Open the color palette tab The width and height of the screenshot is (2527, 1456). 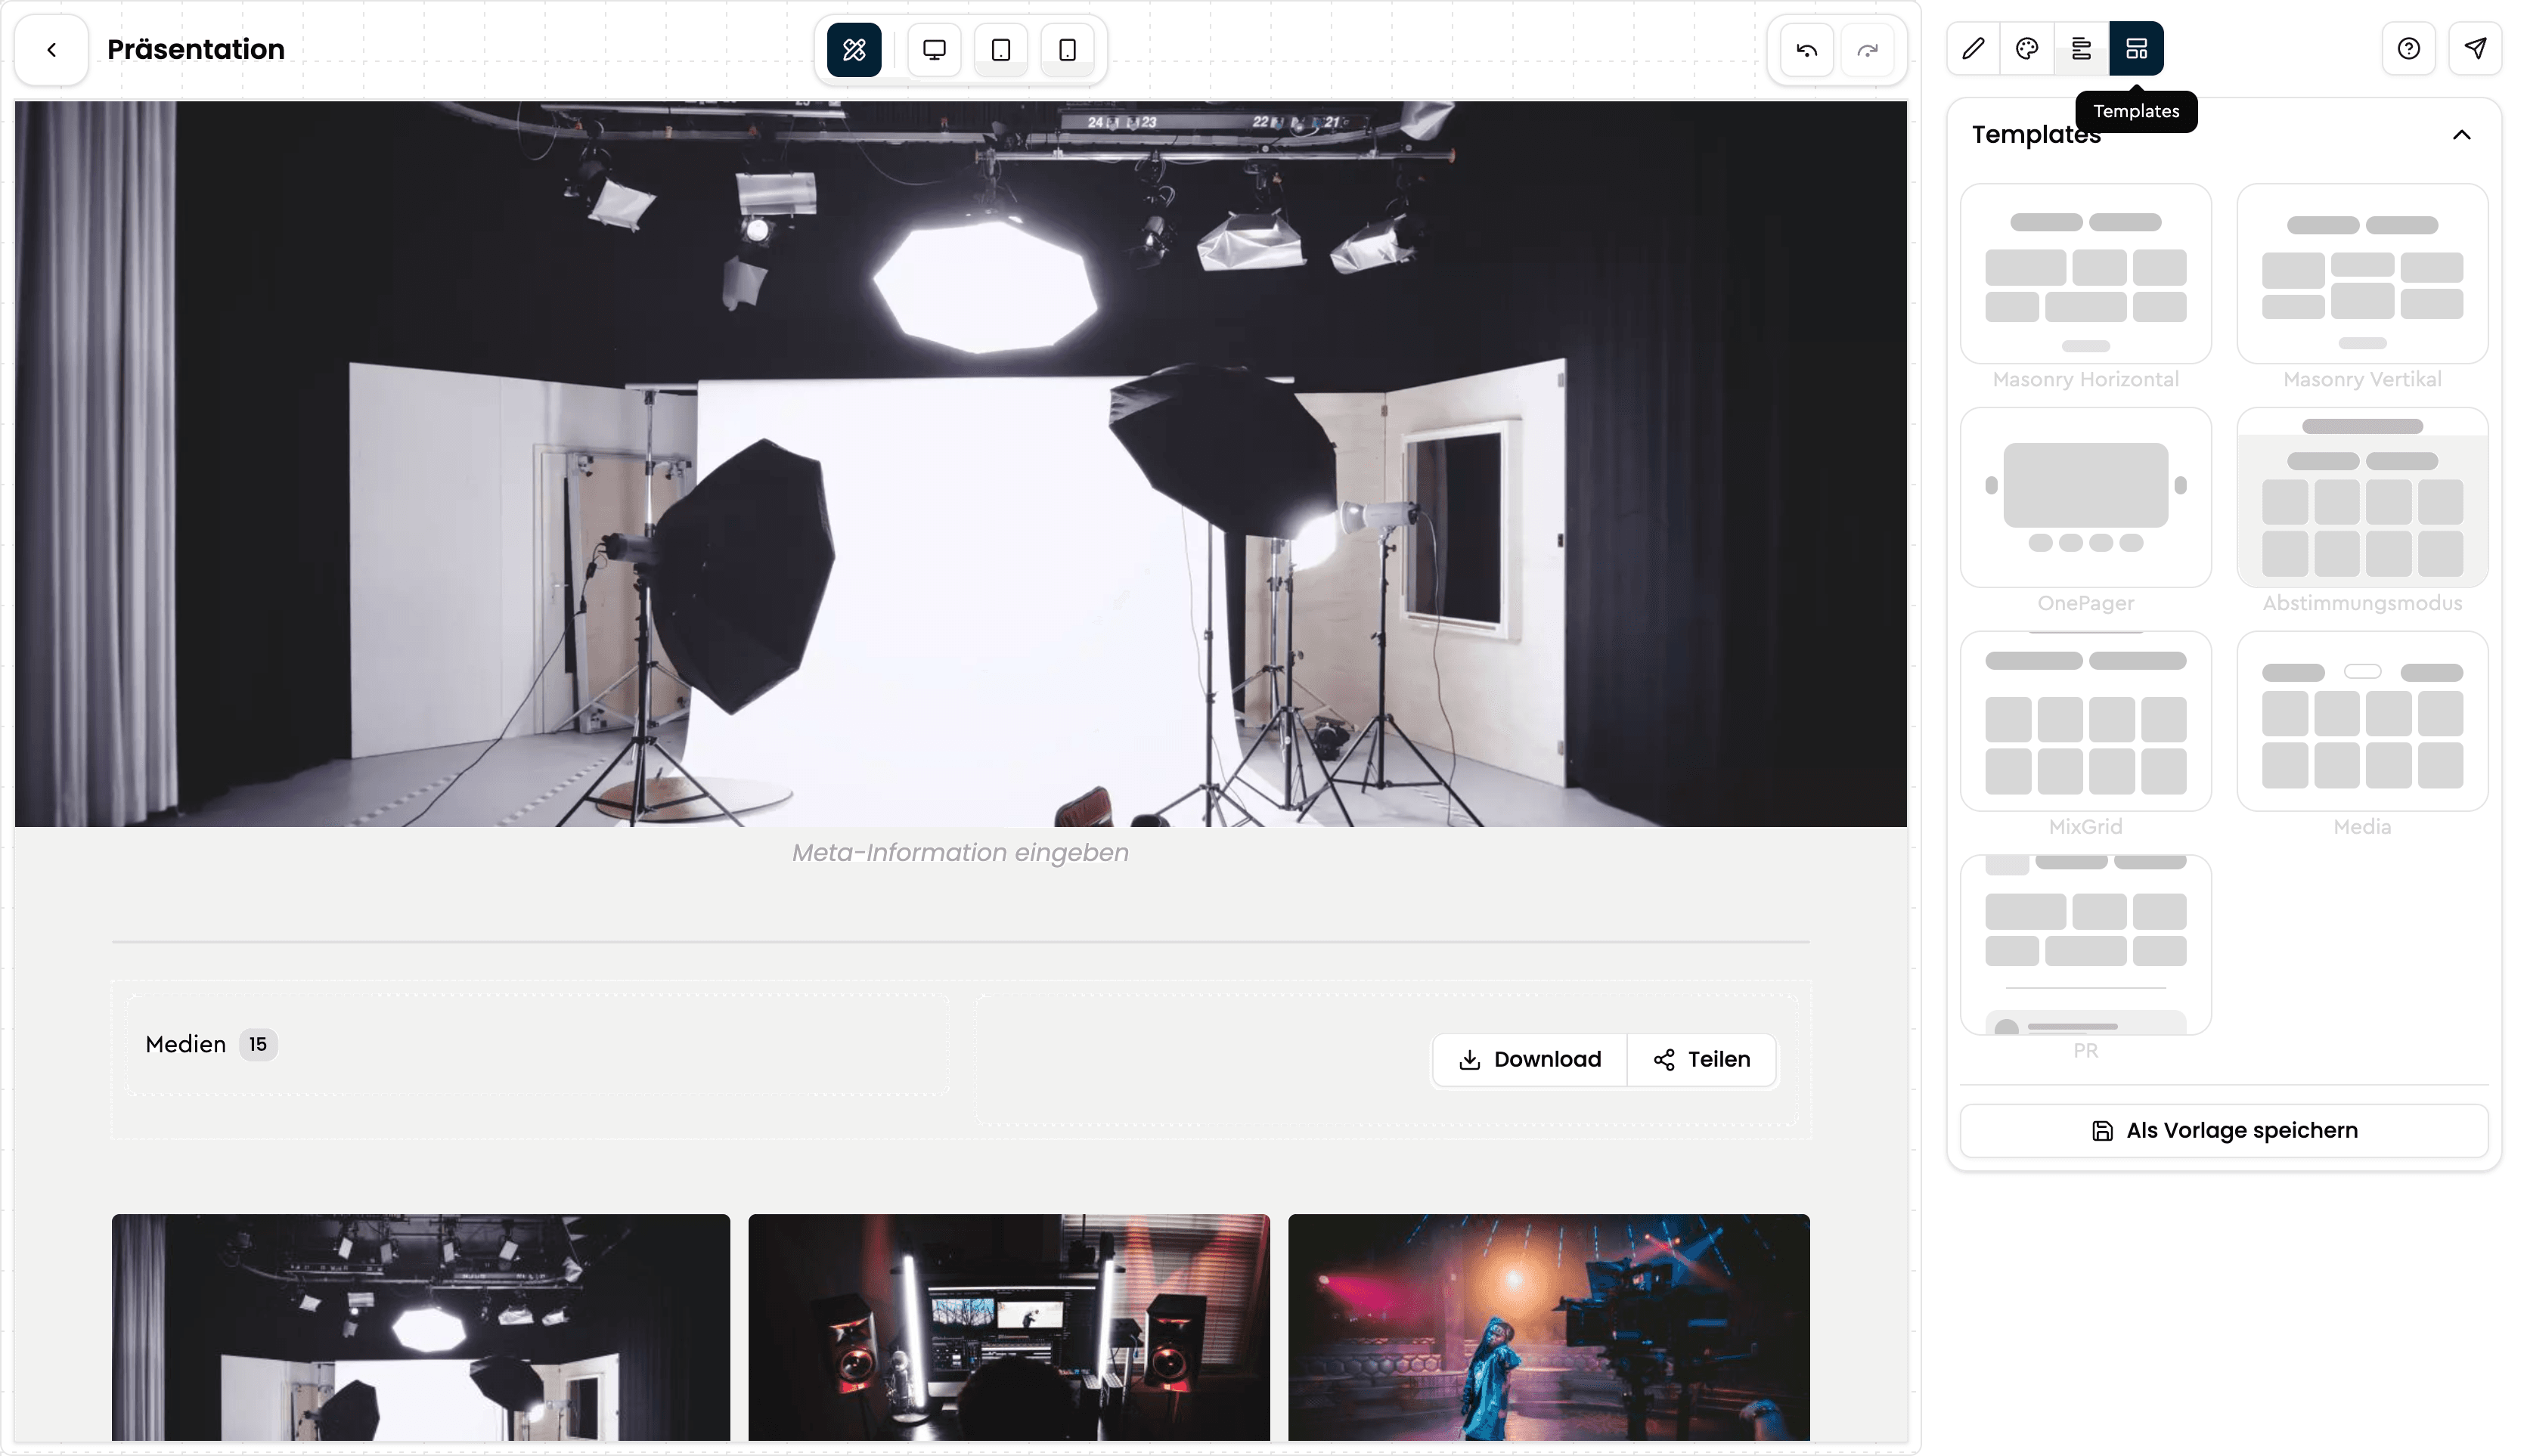pyautogui.click(x=2027, y=48)
